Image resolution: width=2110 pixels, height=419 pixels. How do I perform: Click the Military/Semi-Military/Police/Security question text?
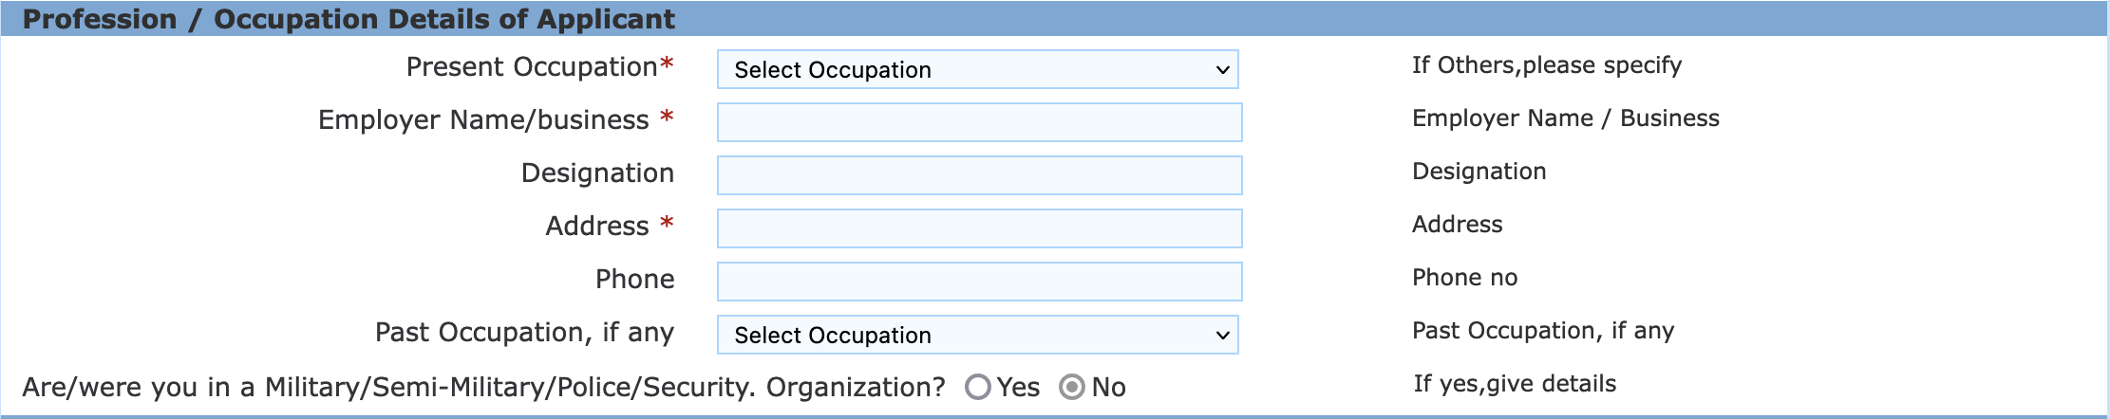point(483,388)
